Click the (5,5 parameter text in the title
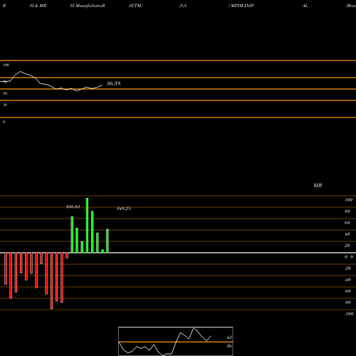356x356 pixels. pyautogui.click(x=183, y=6)
